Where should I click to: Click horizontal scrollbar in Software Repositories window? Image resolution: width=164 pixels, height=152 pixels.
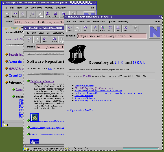point(44,146)
